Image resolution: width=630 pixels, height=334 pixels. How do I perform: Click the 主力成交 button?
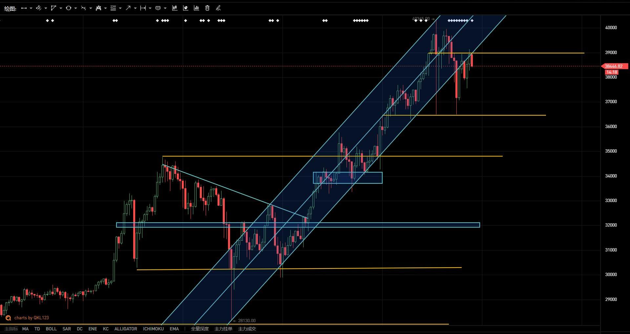pyautogui.click(x=247, y=329)
